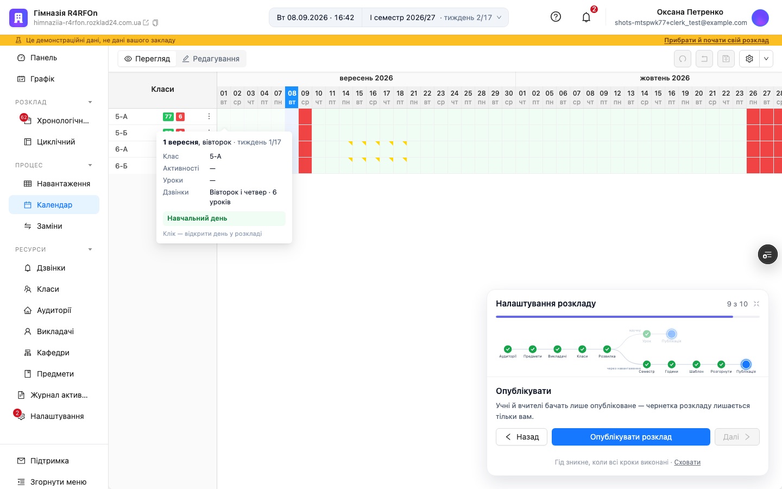Click the calendar settings gear icon
Screen dimensions: 782x489
[749, 59]
